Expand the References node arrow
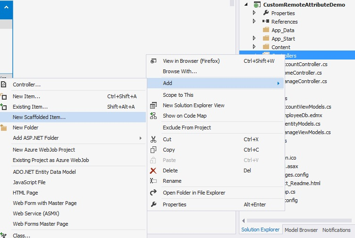The height and width of the screenshot is (238, 355). 254,22
